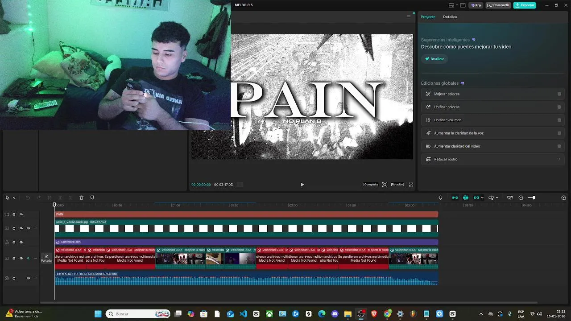
Task: Open the Relación aspect ratio option
Action: pos(397,185)
